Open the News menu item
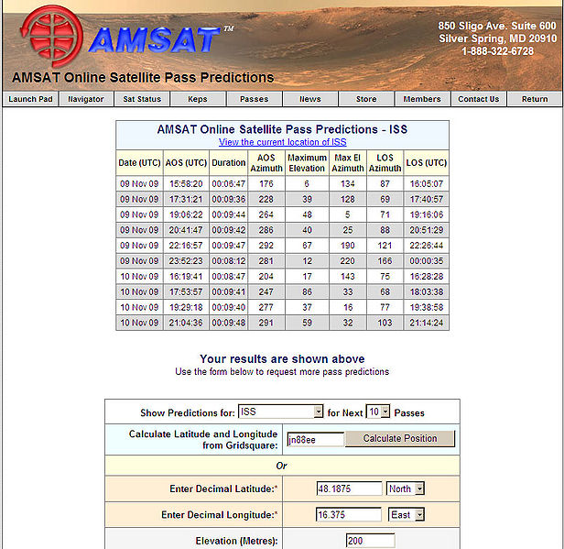 pos(310,99)
